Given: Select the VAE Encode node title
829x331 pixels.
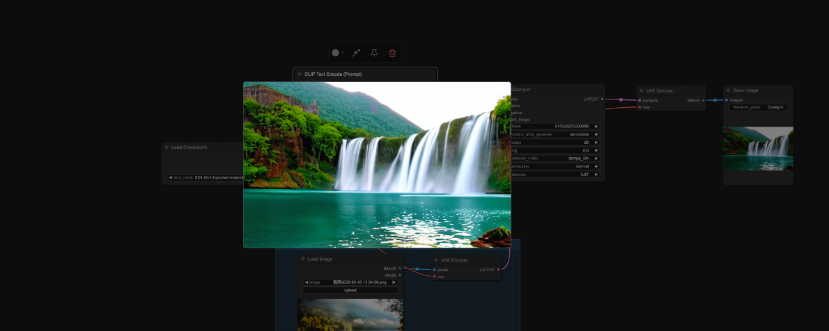Looking at the screenshot, I should (x=454, y=260).
